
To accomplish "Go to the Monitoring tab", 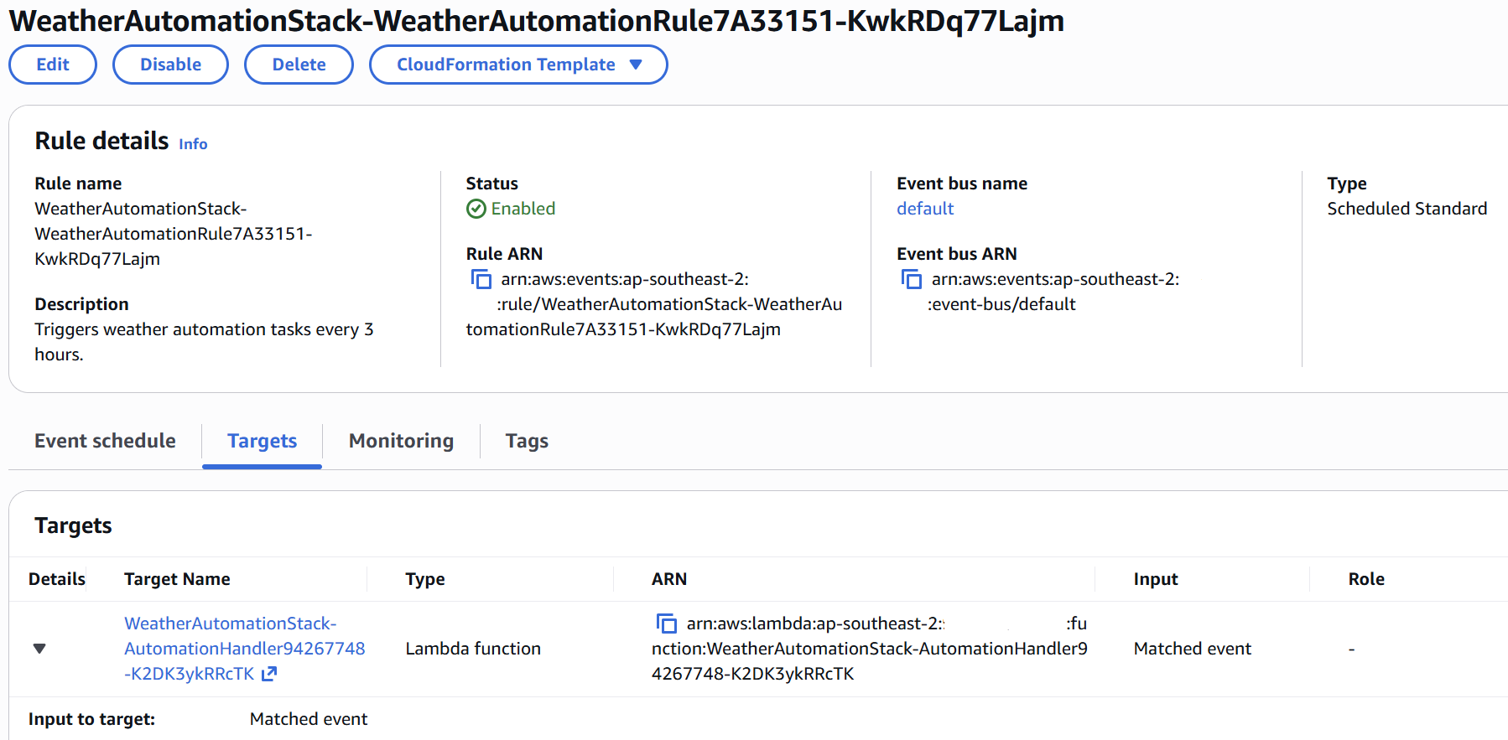I will [x=401, y=441].
